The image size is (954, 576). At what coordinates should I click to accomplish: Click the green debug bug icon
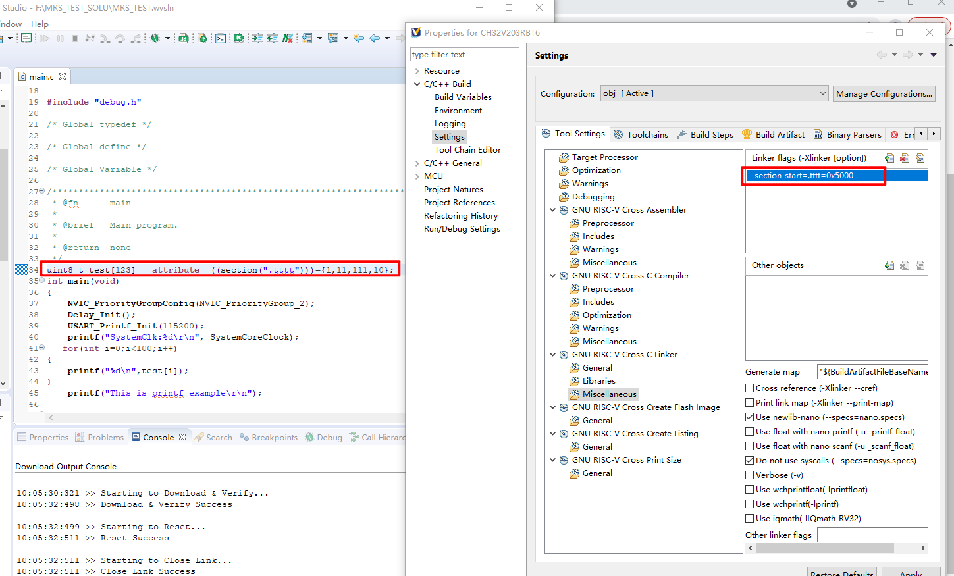[x=155, y=39]
